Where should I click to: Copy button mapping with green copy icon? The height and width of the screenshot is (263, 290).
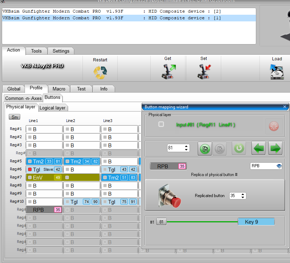point(204,148)
